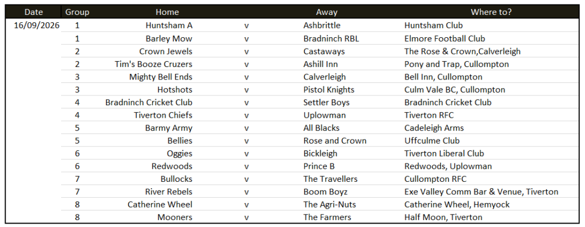585x227 pixels.
Task: Select the Barmy Army cell
Action: tap(169, 128)
